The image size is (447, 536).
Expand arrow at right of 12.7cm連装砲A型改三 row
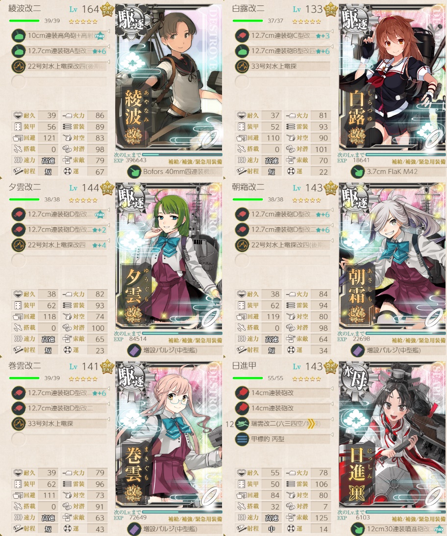pos(108,47)
